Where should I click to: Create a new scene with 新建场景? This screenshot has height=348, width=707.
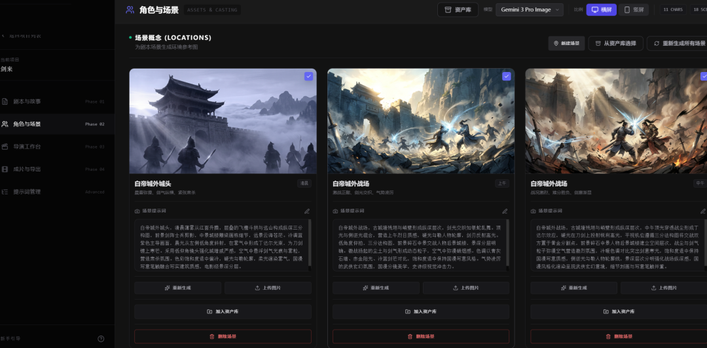(x=566, y=43)
